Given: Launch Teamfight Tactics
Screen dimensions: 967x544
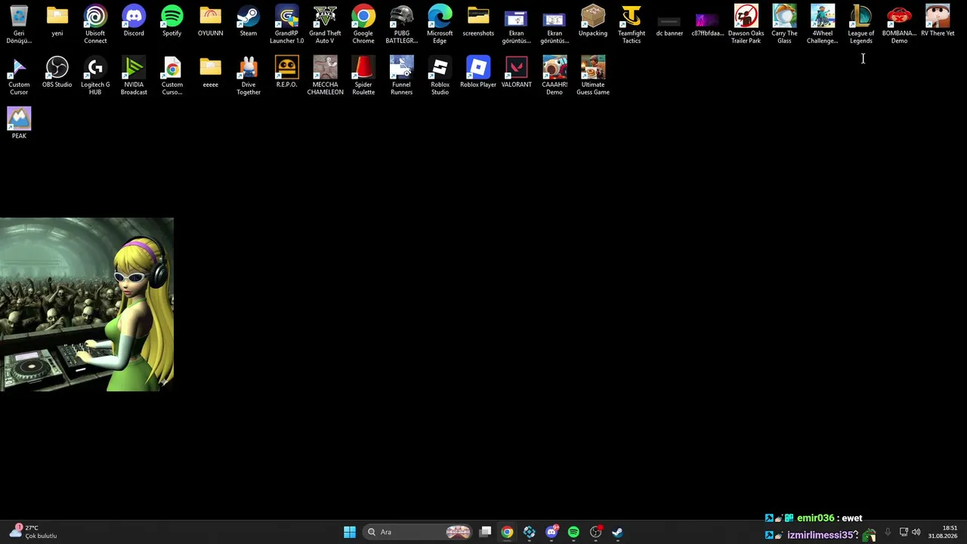Looking at the screenshot, I should tap(632, 24).
